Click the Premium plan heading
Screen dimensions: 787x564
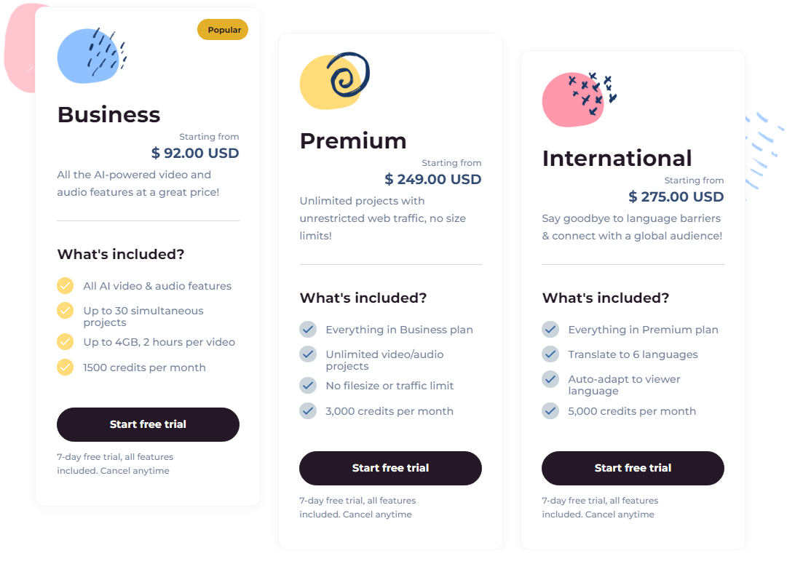point(353,140)
